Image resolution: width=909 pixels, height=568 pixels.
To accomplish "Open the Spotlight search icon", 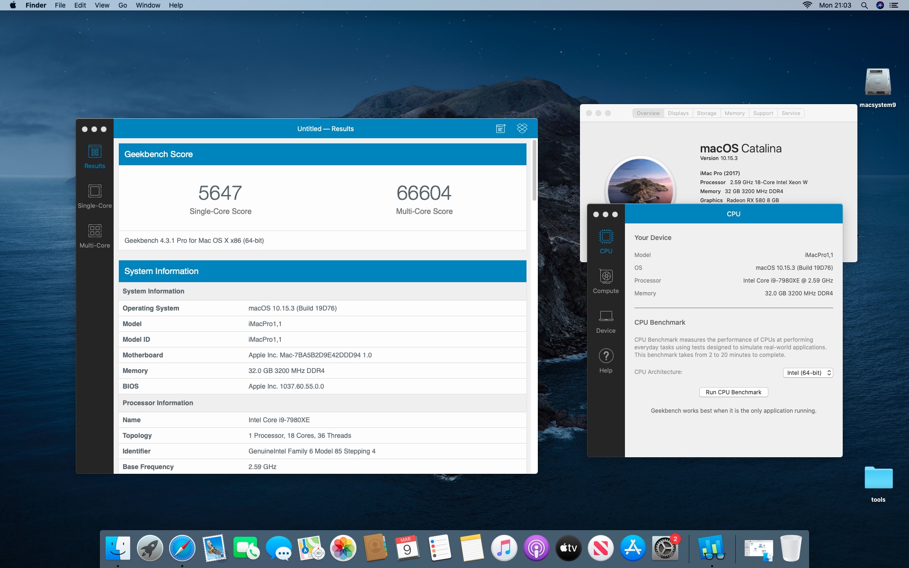I will click(x=864, y=5).
